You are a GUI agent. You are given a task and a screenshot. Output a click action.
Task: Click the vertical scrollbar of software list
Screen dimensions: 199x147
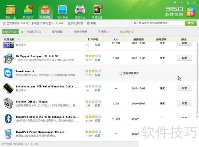[197, 79]
